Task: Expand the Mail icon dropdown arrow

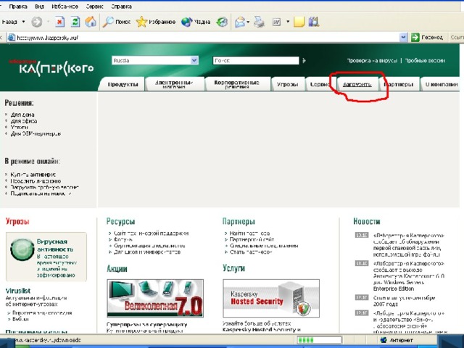Action: (x=249, y=22)
